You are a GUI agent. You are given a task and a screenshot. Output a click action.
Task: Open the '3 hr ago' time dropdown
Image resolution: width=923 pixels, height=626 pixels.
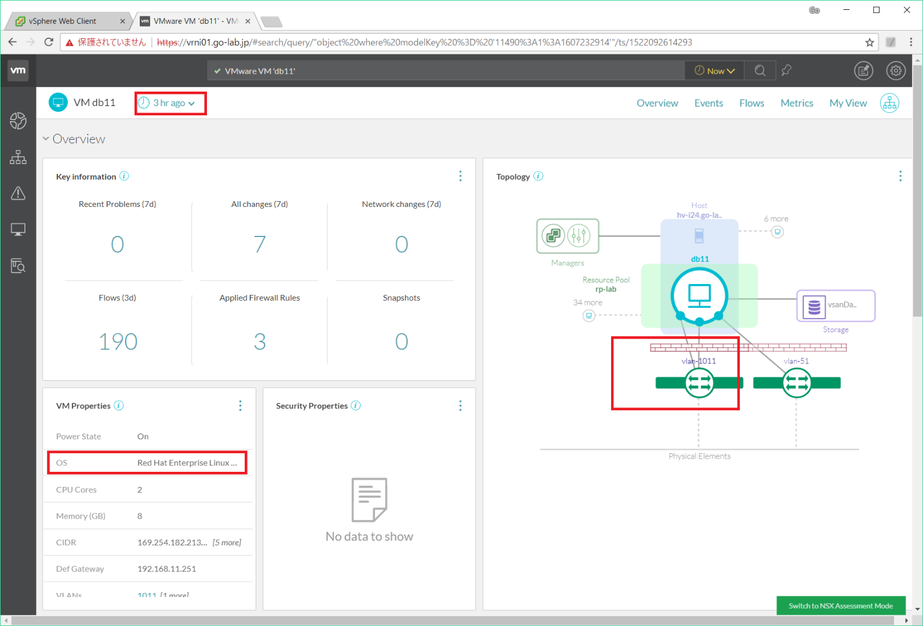pos(170,103)
